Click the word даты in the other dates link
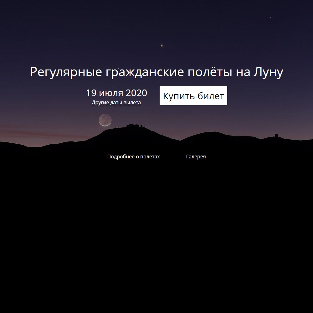313x313 pixels. point(116,103)
